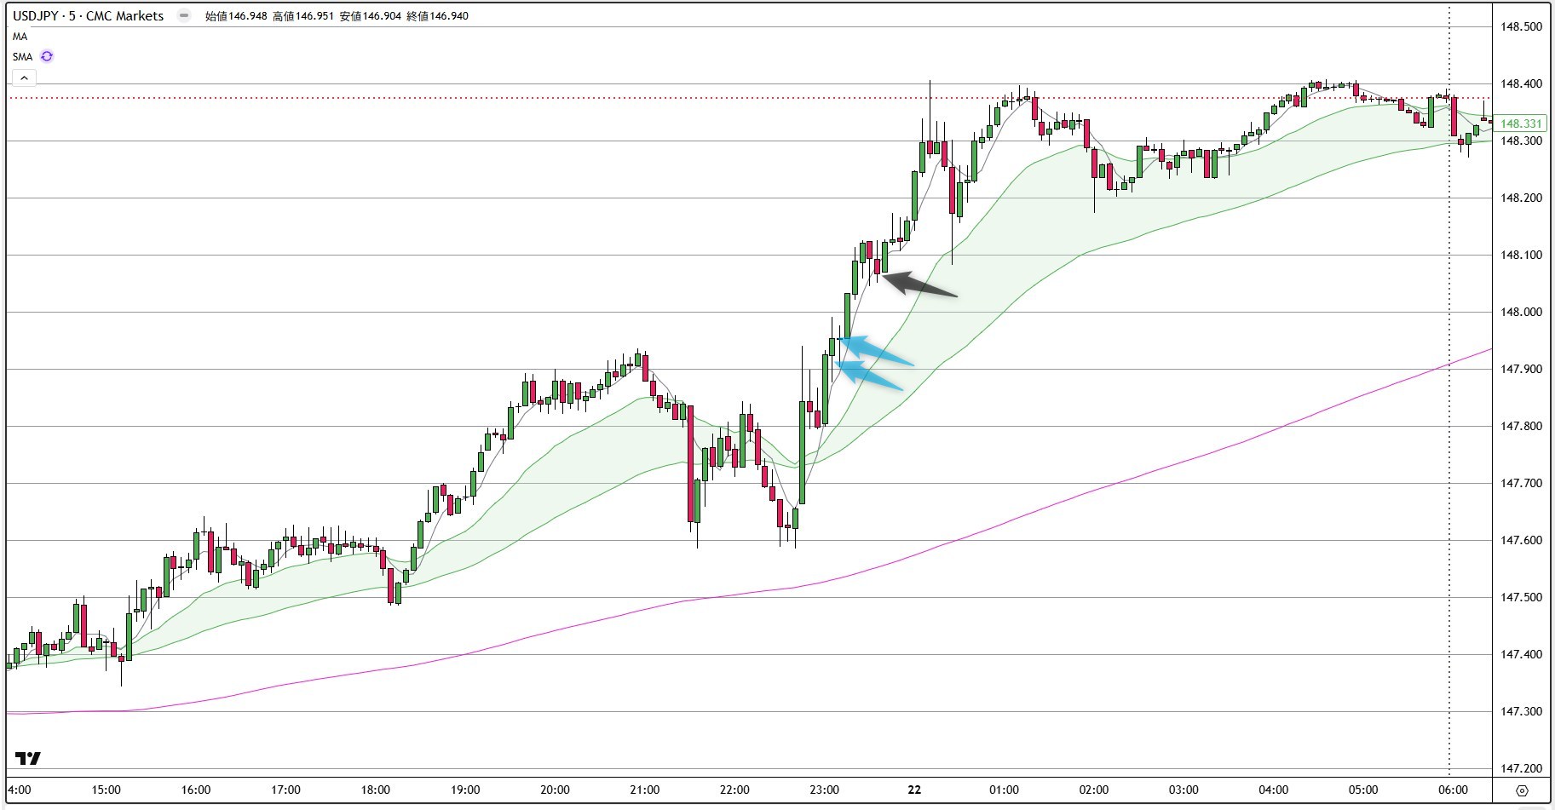Click the TradingView logo in bottom-left corner

click(x=28, y=758)
